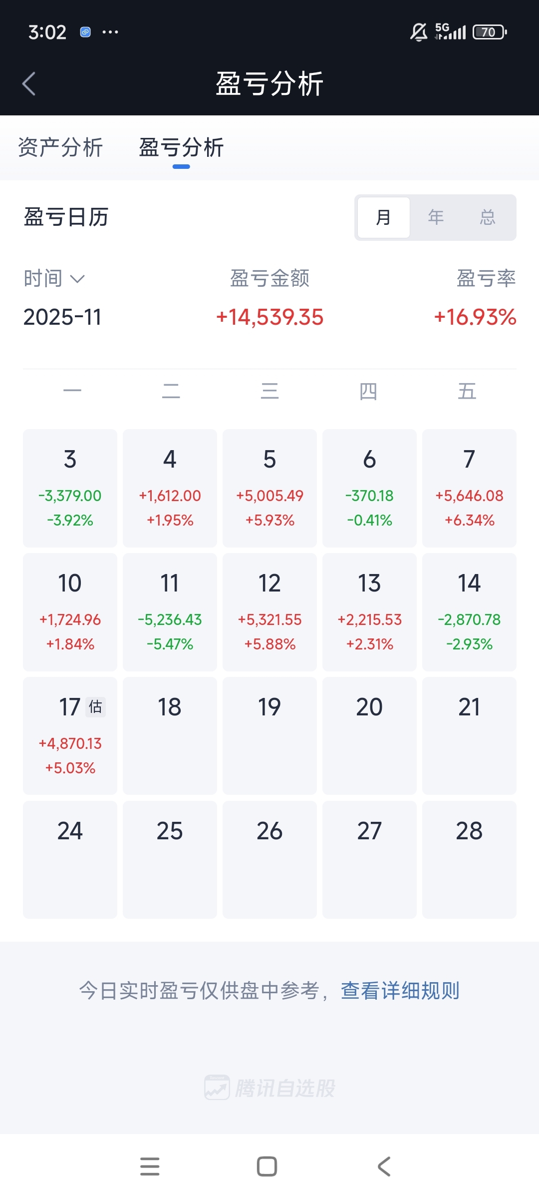Switch calendar to 总 total view
Viewport: 539px width, 1199px height.
click(488, 217)
